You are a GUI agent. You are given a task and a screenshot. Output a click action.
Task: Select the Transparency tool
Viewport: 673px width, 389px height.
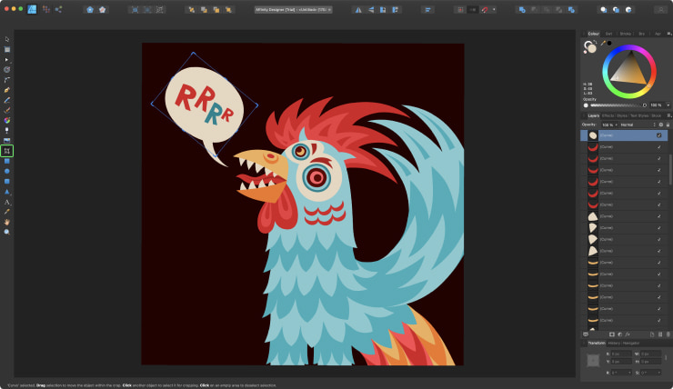point(7,130)
